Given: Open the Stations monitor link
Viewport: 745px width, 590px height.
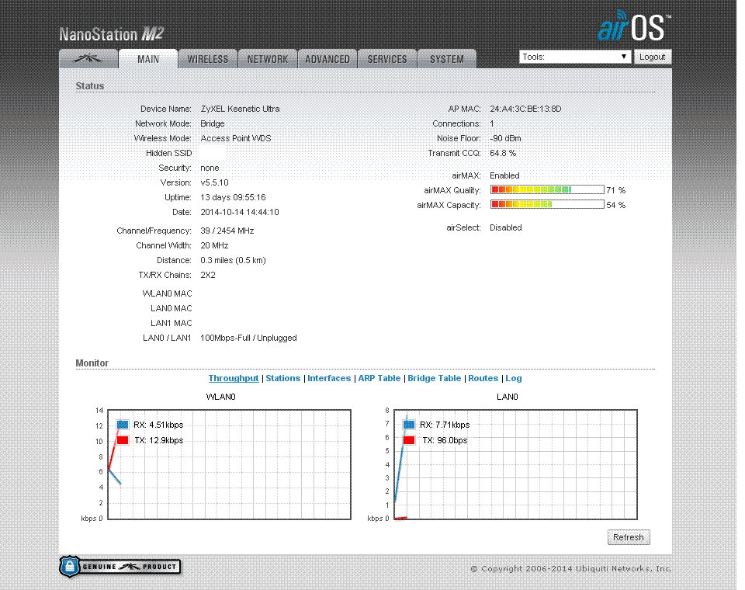Looking at the screenshot, I should point(283,378).
